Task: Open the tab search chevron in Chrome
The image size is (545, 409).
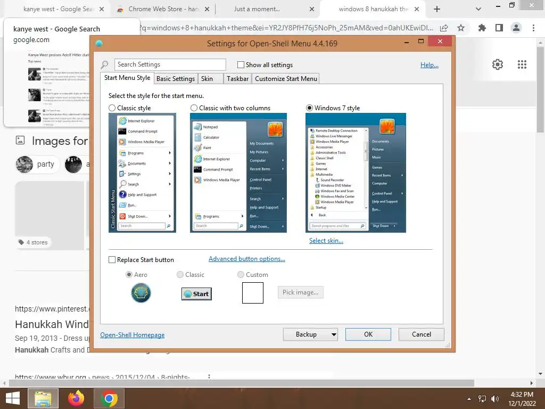Action: [x=478, y=9]
